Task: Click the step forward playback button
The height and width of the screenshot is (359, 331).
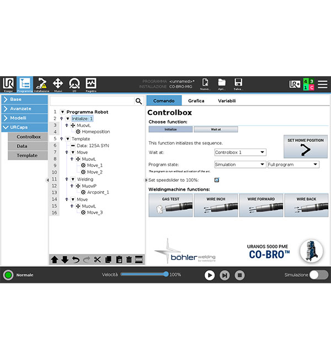Action: [225, 275]
